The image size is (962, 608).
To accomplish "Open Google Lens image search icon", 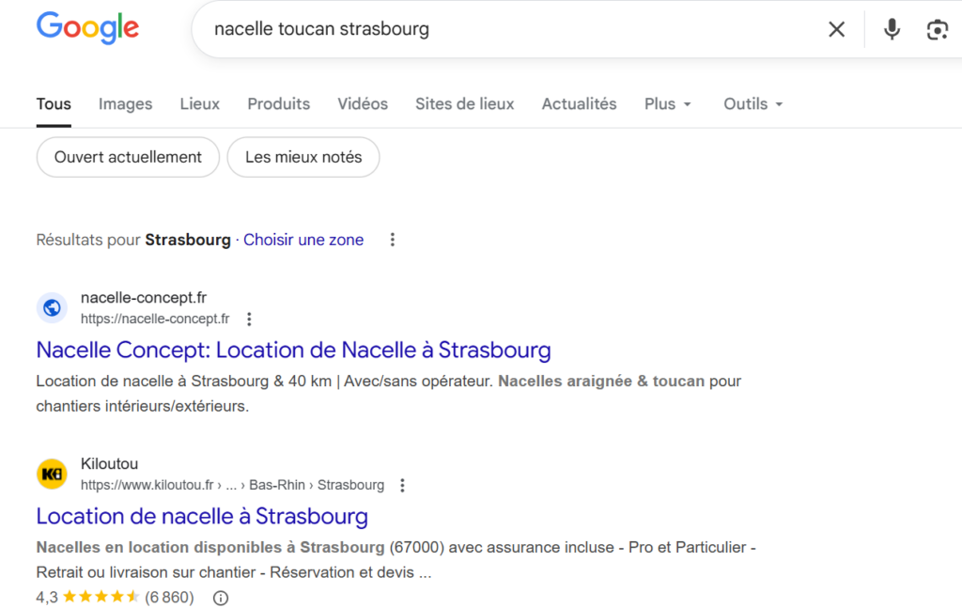I will click(937, 29).
